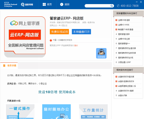The image size is (144, 119).
Task: Open the 金蝶KIS entry ranked 5
Action: (x=124, y=39)
